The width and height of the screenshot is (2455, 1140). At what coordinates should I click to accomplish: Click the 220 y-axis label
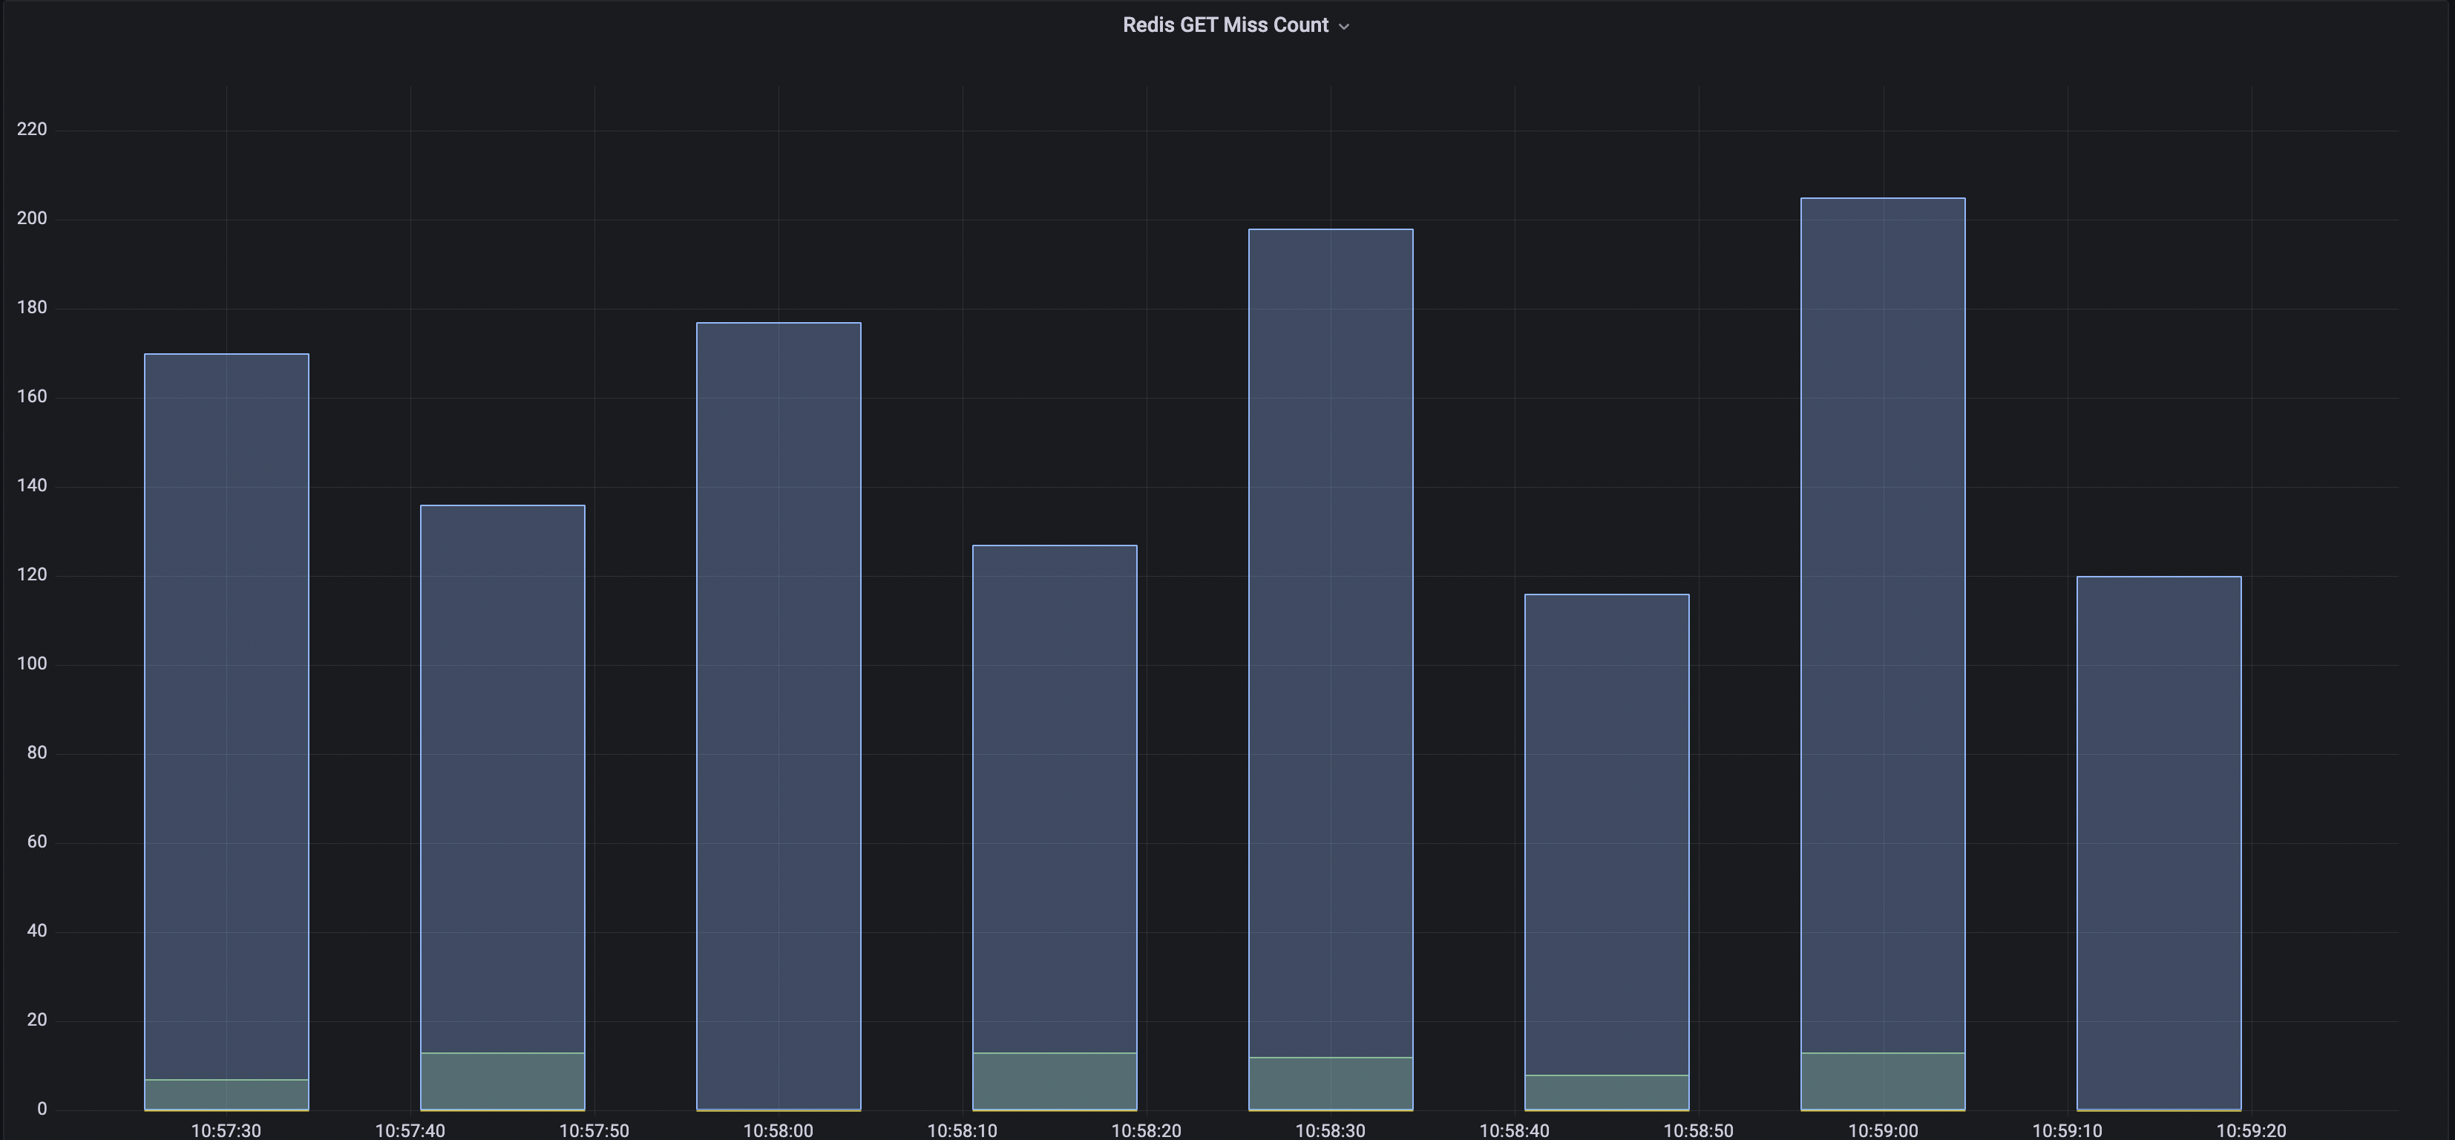coord(31,128)
